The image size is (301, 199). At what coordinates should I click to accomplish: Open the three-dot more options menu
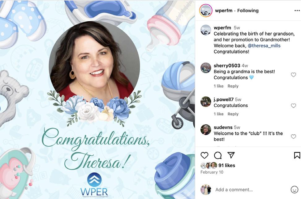(297, 11)
